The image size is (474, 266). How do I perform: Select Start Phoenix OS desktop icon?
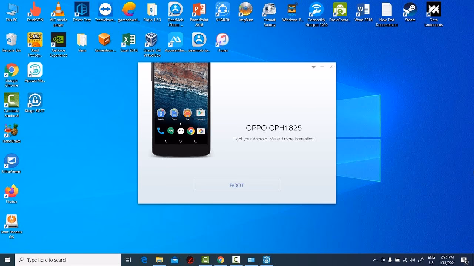[11, 227]
